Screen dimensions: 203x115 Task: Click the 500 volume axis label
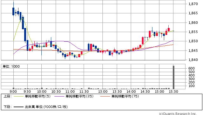[192, 72]
